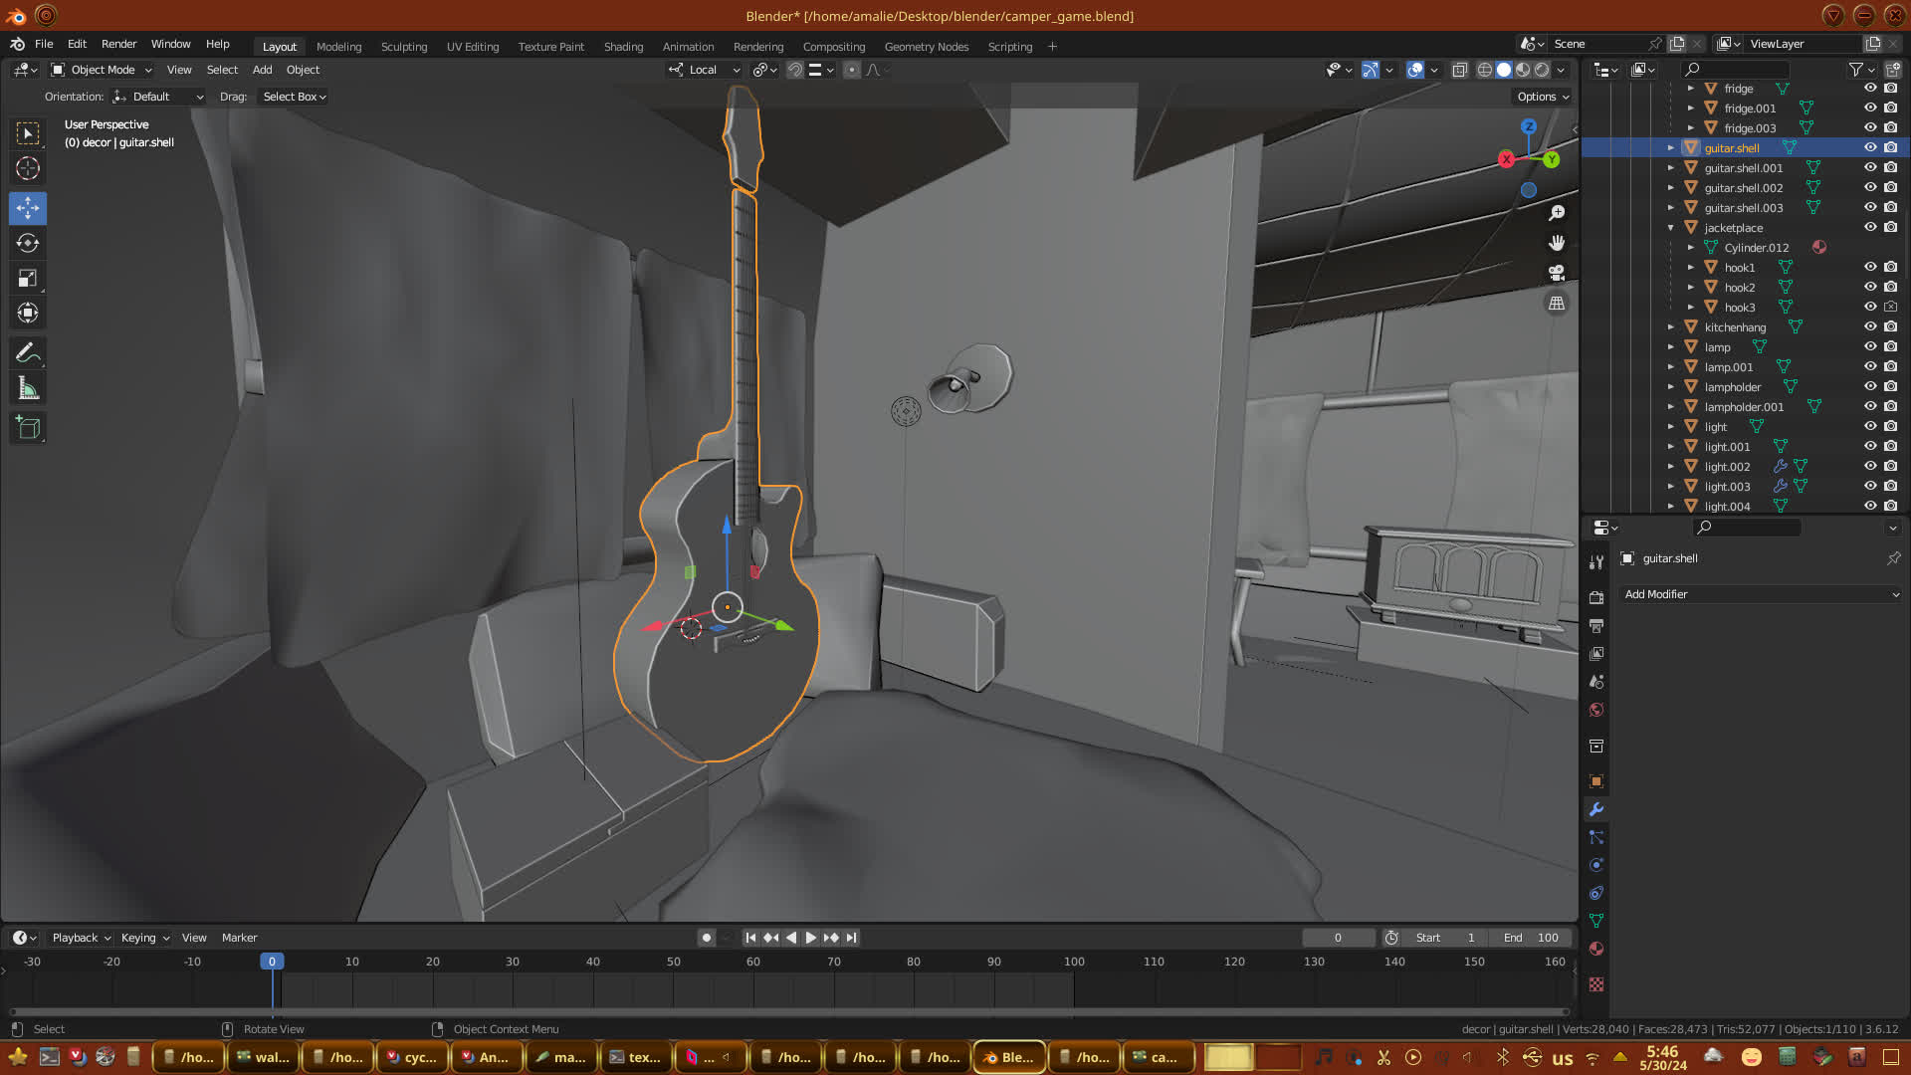Toggle X-ray shading mode
Viewport: 1911px width, 1075px height.
coord(1459,70)
